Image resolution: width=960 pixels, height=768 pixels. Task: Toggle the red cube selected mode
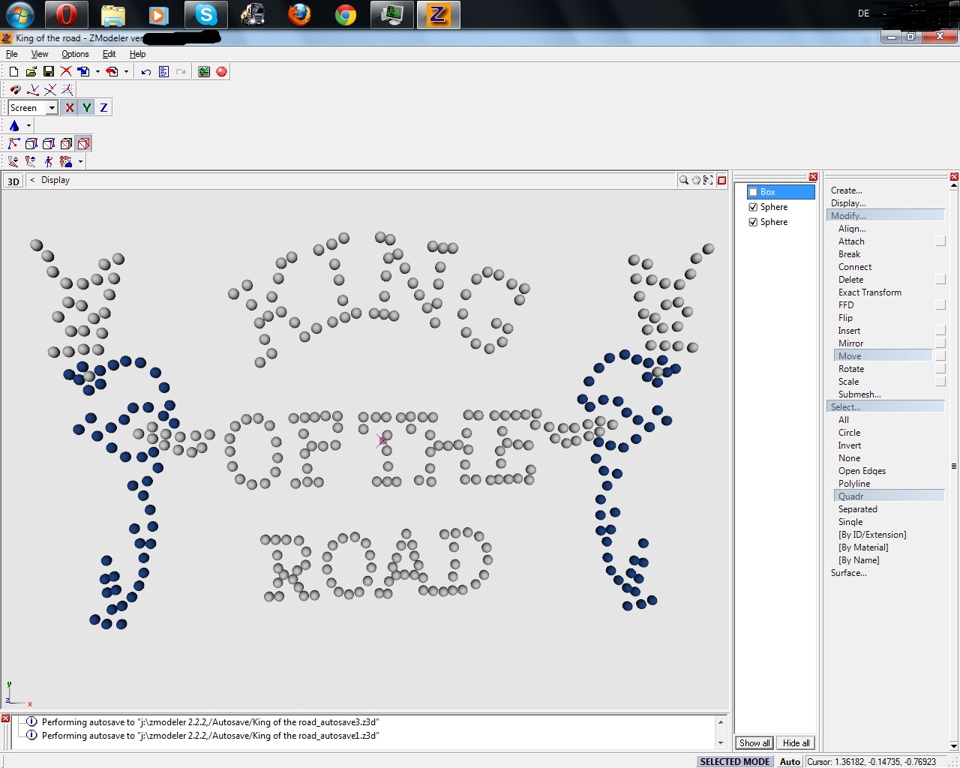coord(83,143)
